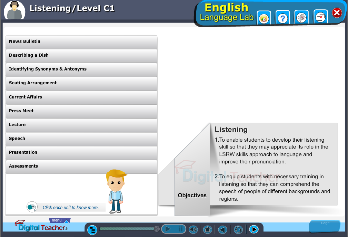Click the playback progress slider
This screenshot has width=348, height=237.
coord(128,229)
